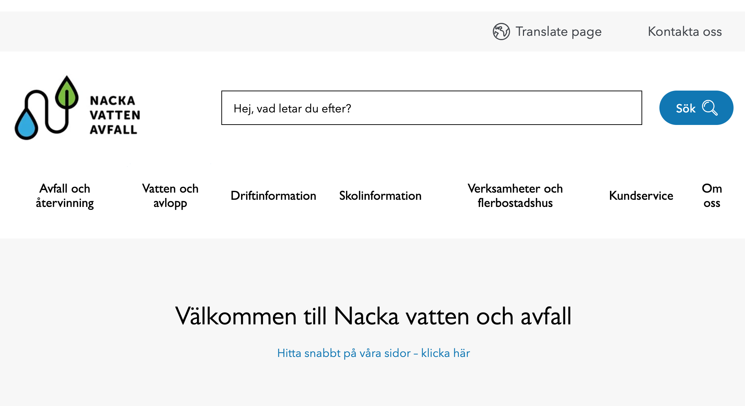Click the globe icon beside Translate page
The width and height of the screenshot is (745, 406).
point(501,32)
